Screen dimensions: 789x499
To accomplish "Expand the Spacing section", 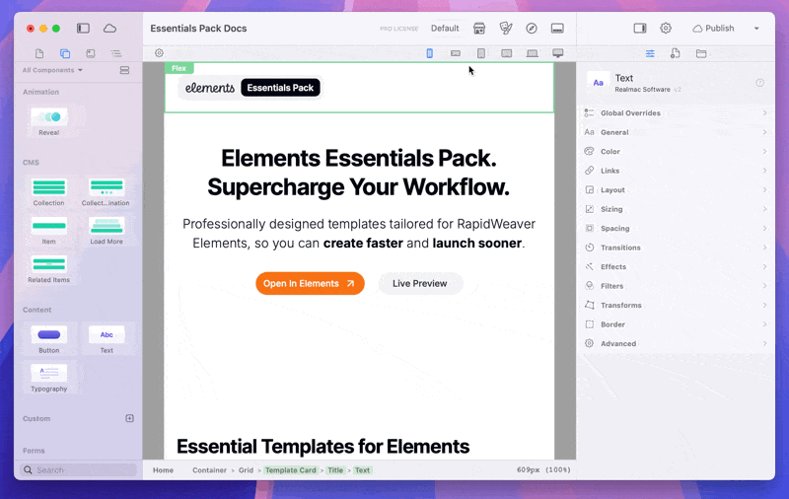I will point(675,228).
